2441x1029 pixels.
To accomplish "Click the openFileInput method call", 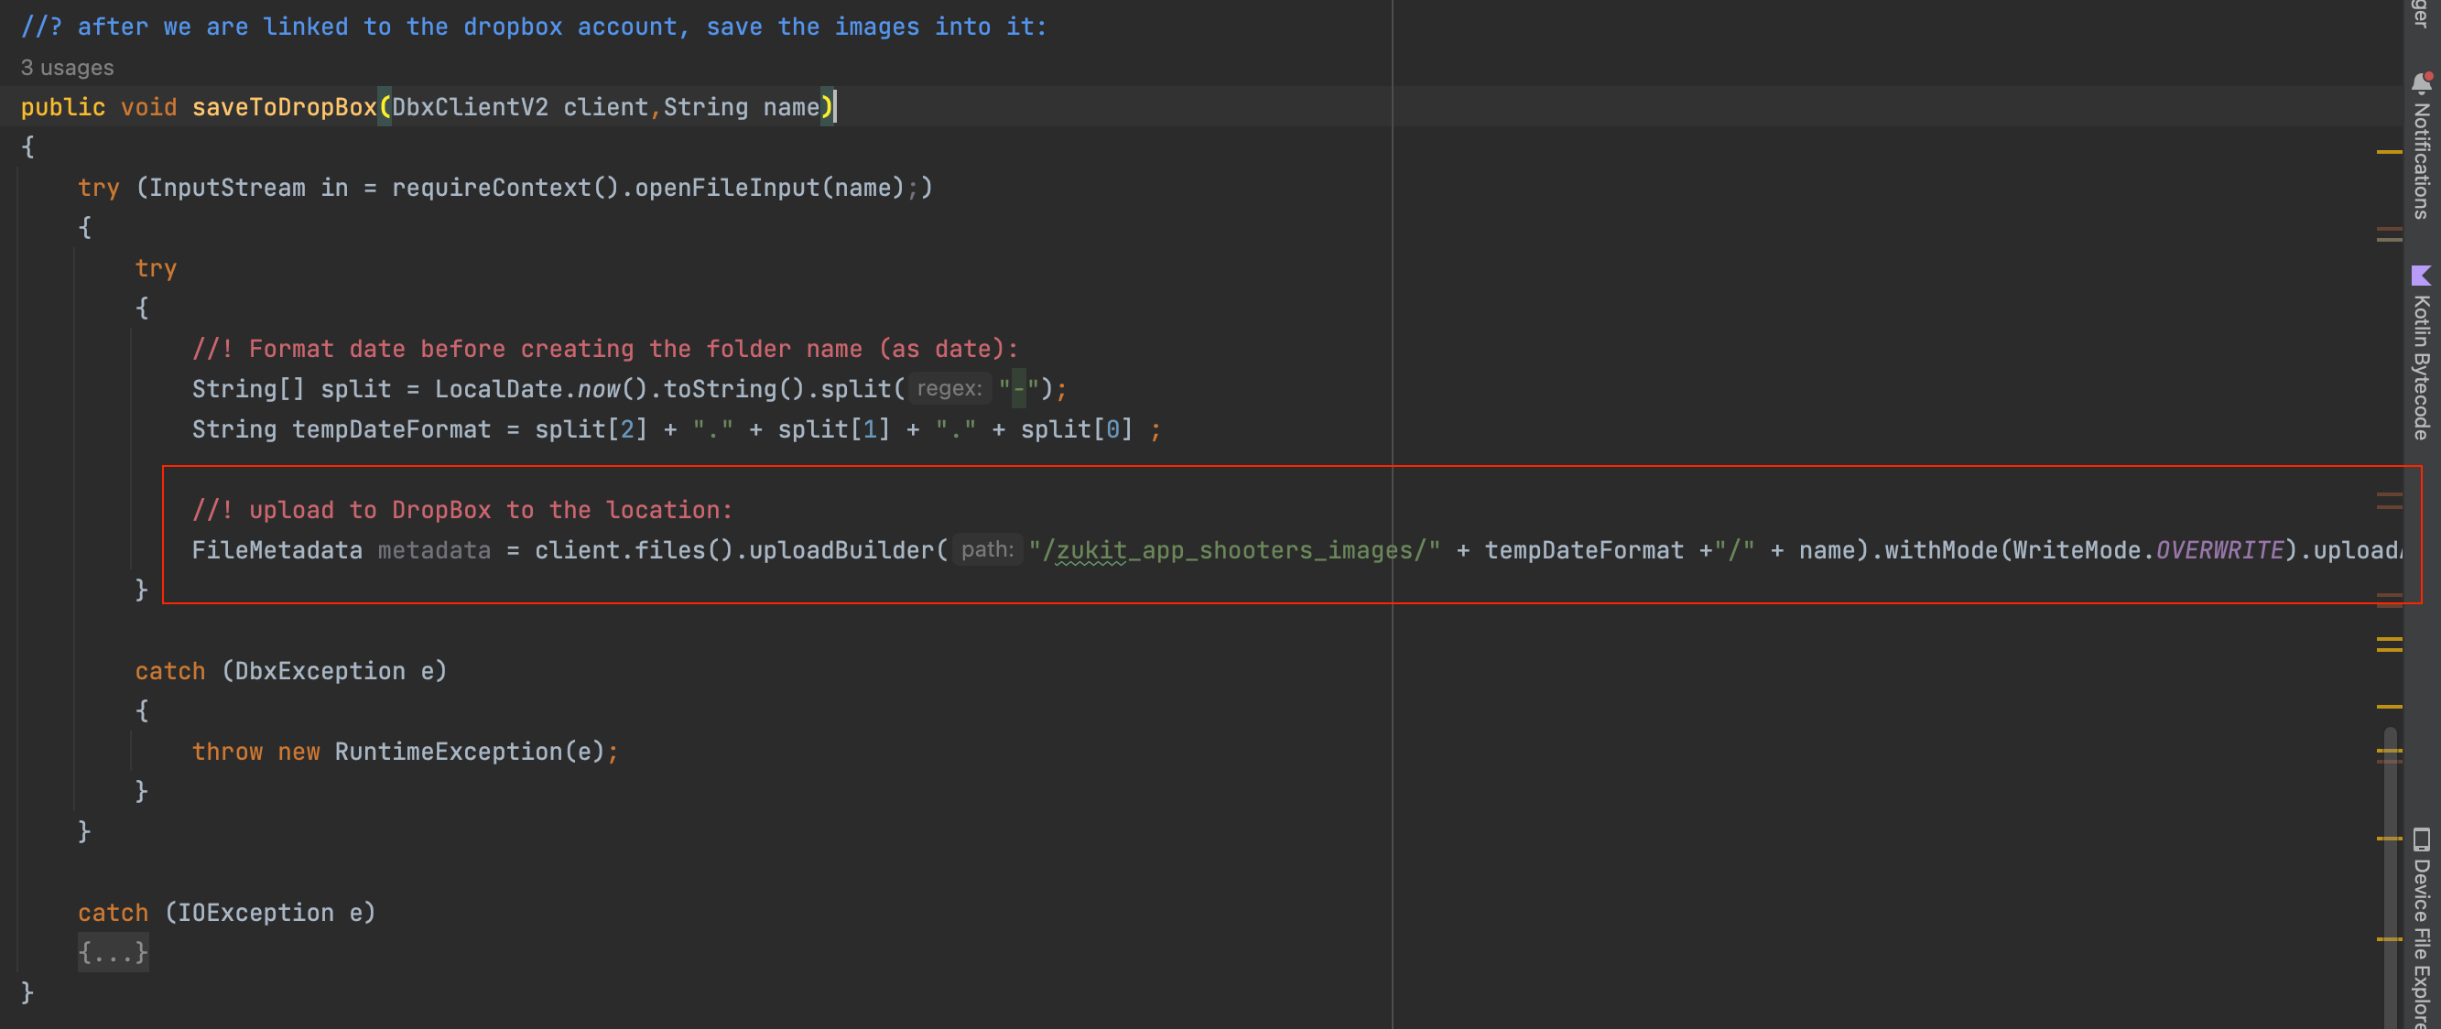I will [727, 188].
